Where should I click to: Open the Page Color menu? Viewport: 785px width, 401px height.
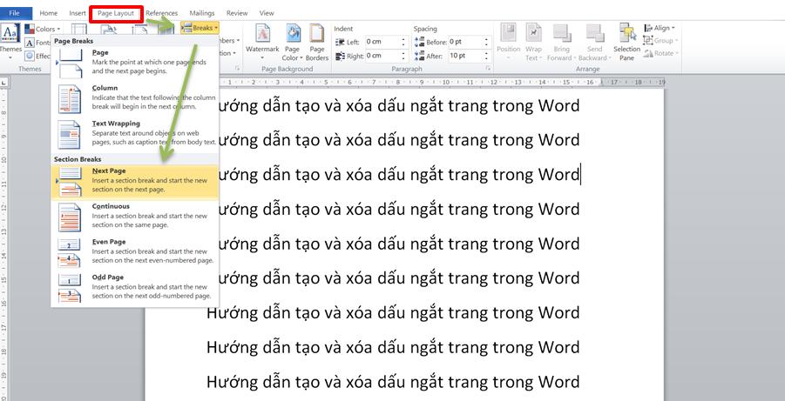pyautogui.click(x=293, y=43)
